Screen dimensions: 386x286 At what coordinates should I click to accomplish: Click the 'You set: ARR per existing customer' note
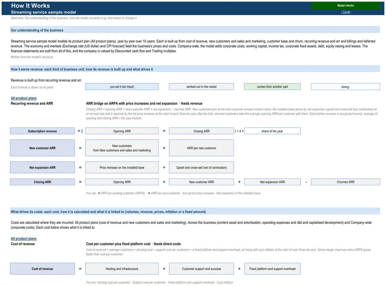click(x=173, y=193)
